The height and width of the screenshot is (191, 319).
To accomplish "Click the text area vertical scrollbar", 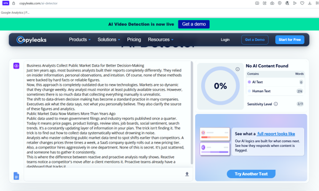I will tap(192, 112).
